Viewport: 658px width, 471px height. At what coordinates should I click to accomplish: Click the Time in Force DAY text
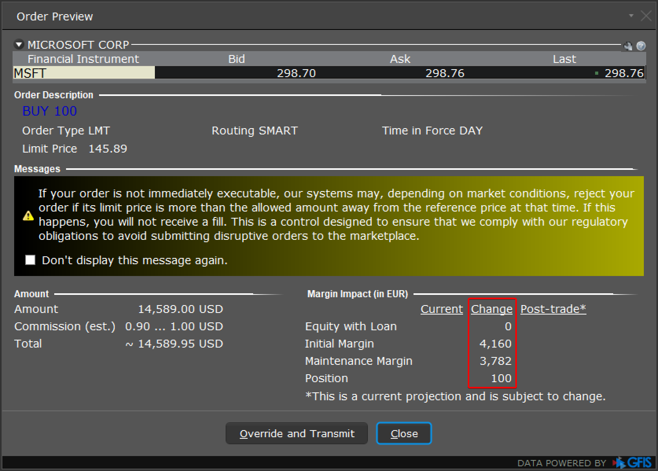click(432, 131)
